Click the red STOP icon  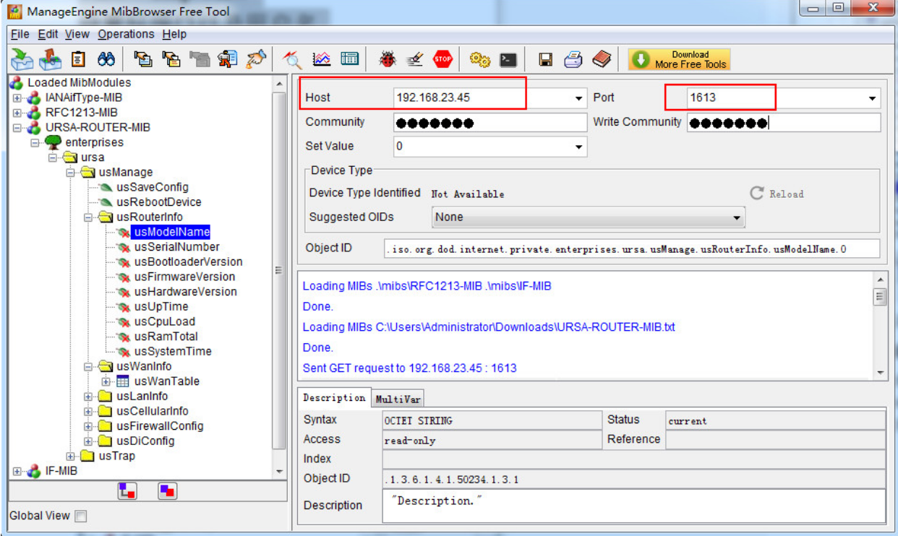[x=442, y=59]
